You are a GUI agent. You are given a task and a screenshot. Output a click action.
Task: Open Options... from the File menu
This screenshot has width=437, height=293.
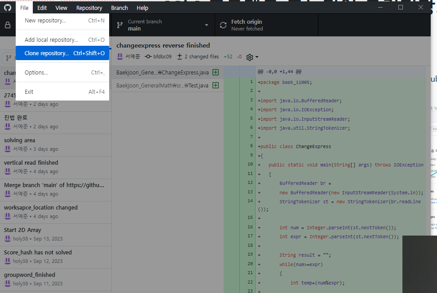(62, 72)
